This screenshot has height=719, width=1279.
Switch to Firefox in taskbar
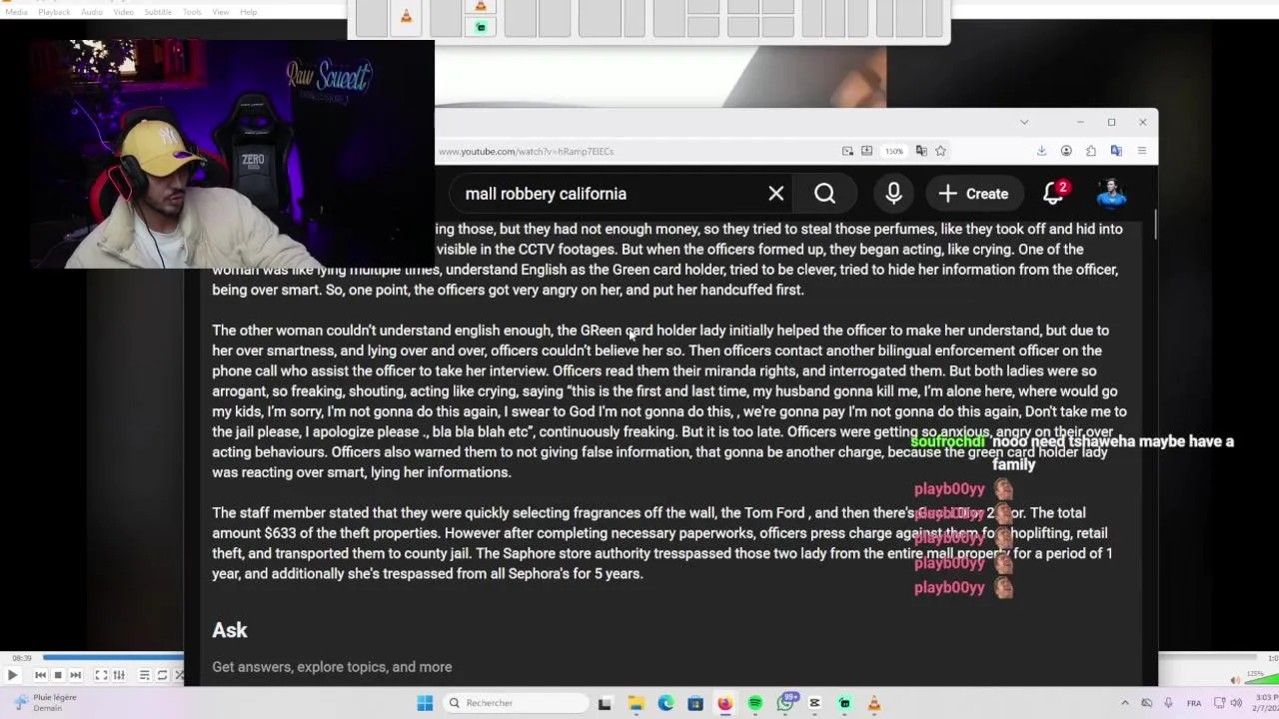[724, 703]
